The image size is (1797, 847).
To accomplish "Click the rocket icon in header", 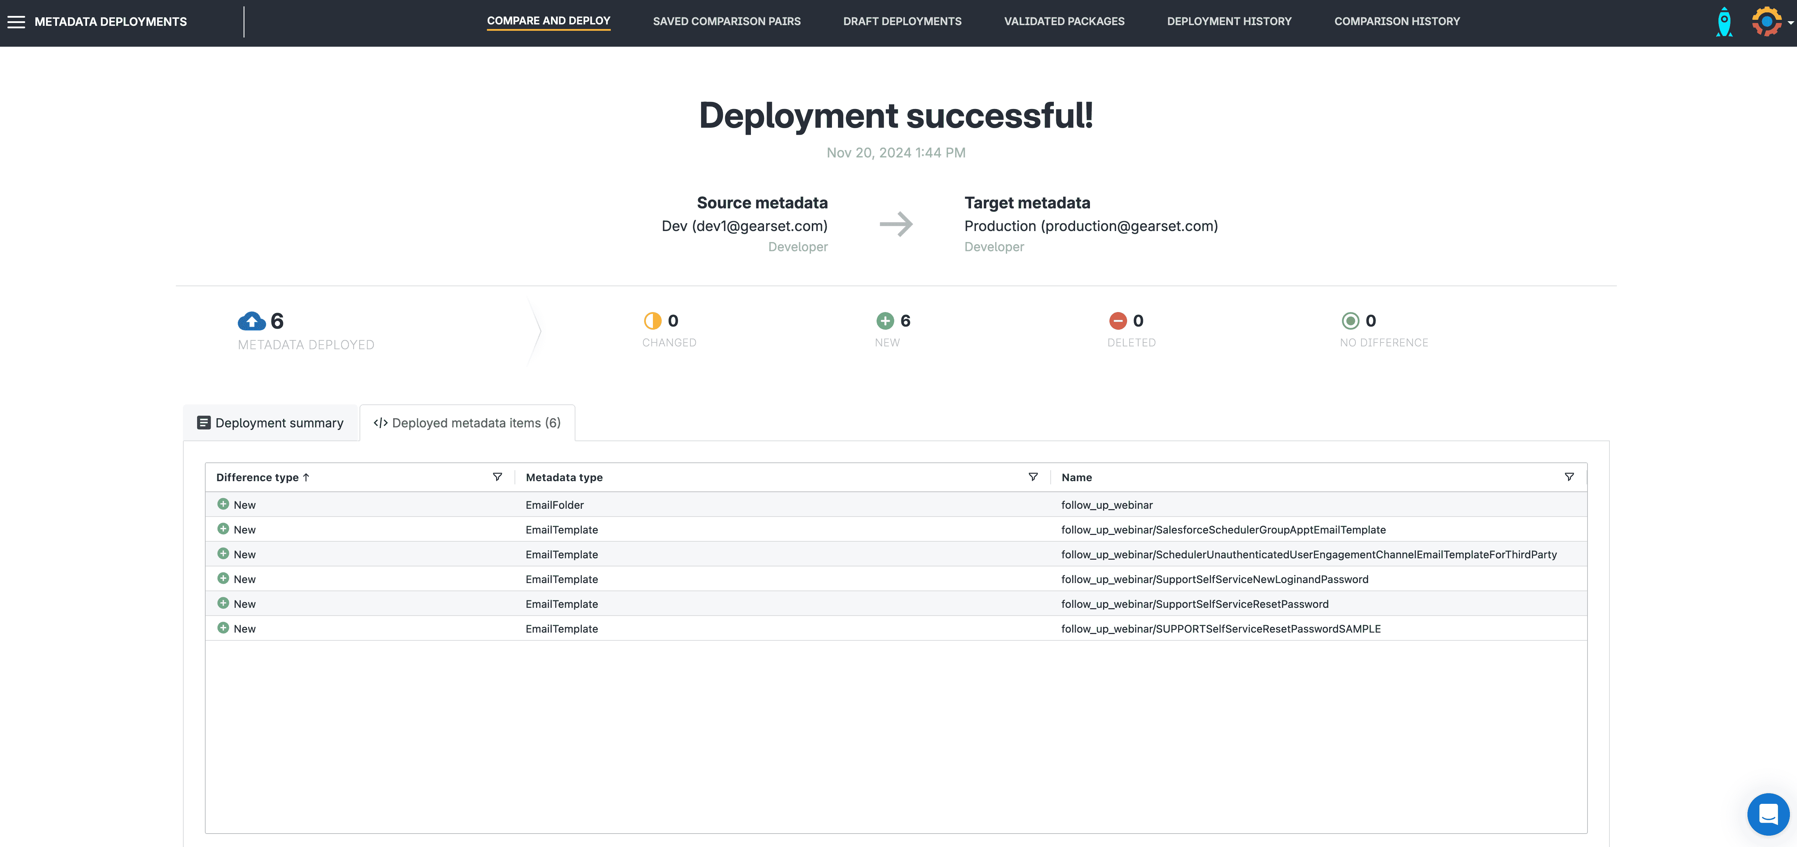I will click(x=1724, y=22).
